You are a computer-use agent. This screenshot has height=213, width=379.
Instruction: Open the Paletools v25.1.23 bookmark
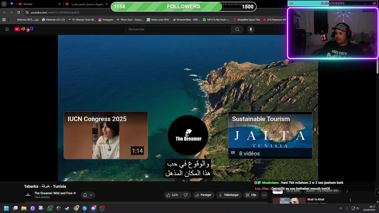53,20
